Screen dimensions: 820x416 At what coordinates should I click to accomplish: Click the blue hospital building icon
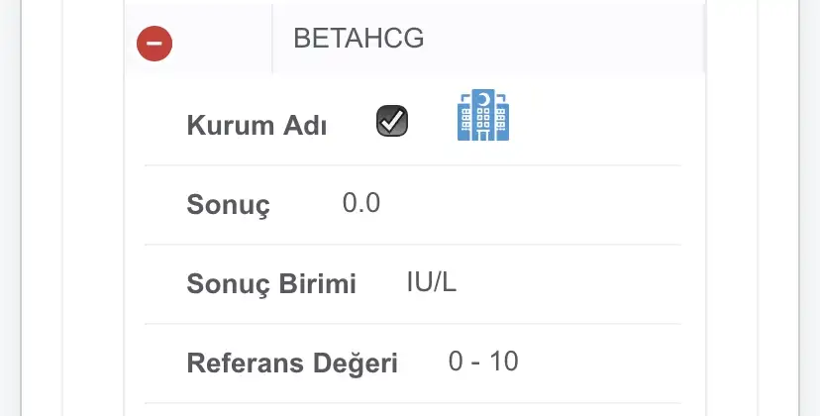(x=483, y=116)
